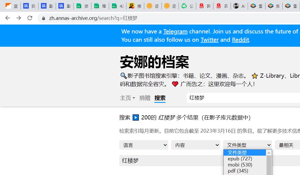Select epub (727) file type
Image resolution: width=300 pixels, height=175 pixels.
245,159
